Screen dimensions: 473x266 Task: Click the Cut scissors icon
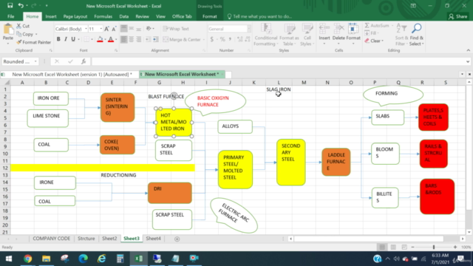(19, 26)
